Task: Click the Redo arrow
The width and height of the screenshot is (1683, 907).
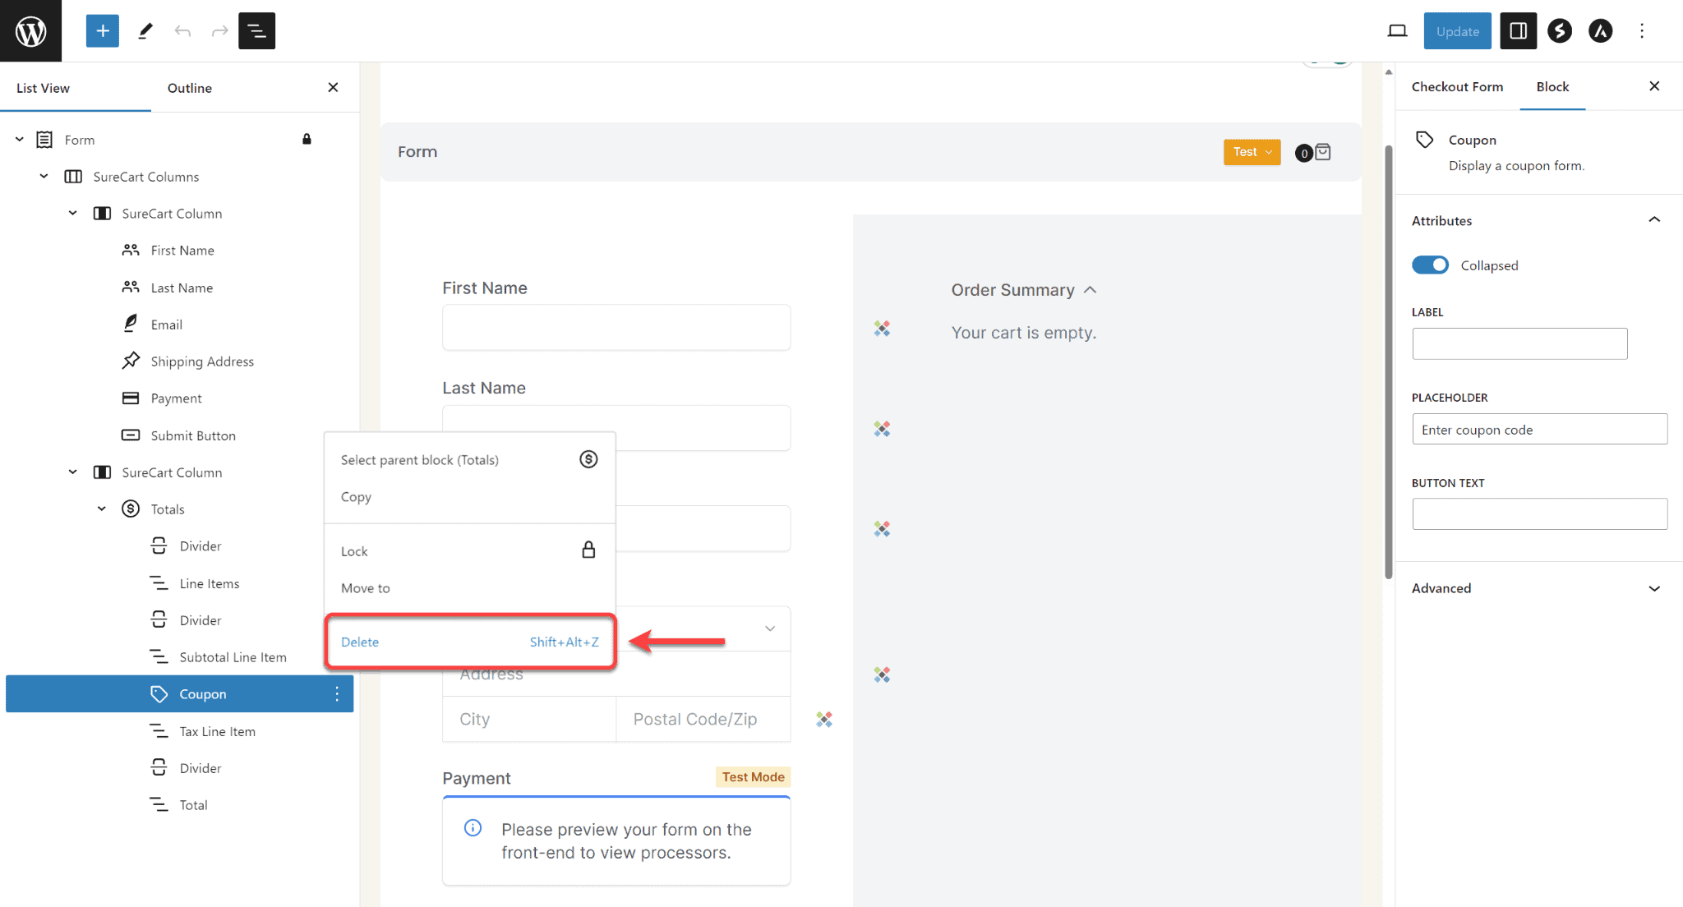Action: (219, 31)
